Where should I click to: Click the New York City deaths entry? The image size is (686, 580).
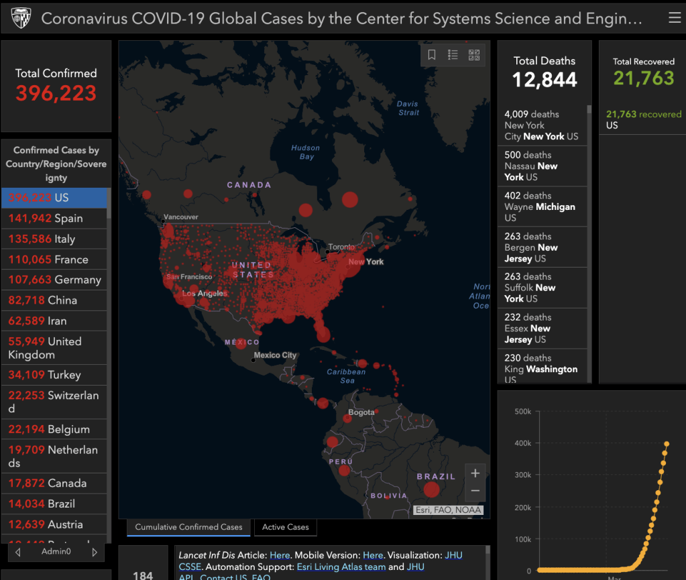[x=542, y=125]
